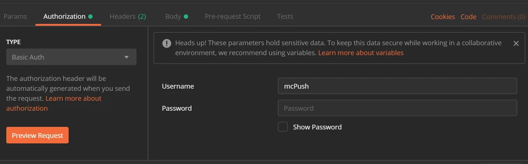Switch to the Tests tab
Viewport: 528px width, 164px height.
click(x=285, y=17)
